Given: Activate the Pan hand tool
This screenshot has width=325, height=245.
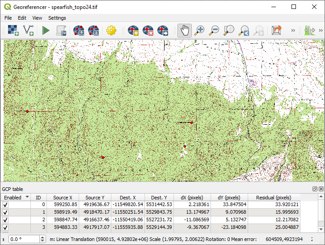Looking at the screenshot, I should pos(184,30).
